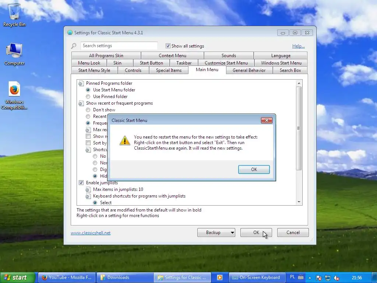Switch to YouTube - Mozilla Firefox taskbar button
This screenshot has height=283, width=377.
[67, 277]
